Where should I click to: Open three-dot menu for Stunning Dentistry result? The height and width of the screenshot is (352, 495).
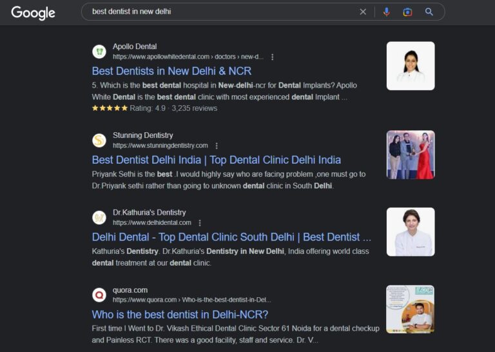tap(217, 146)
